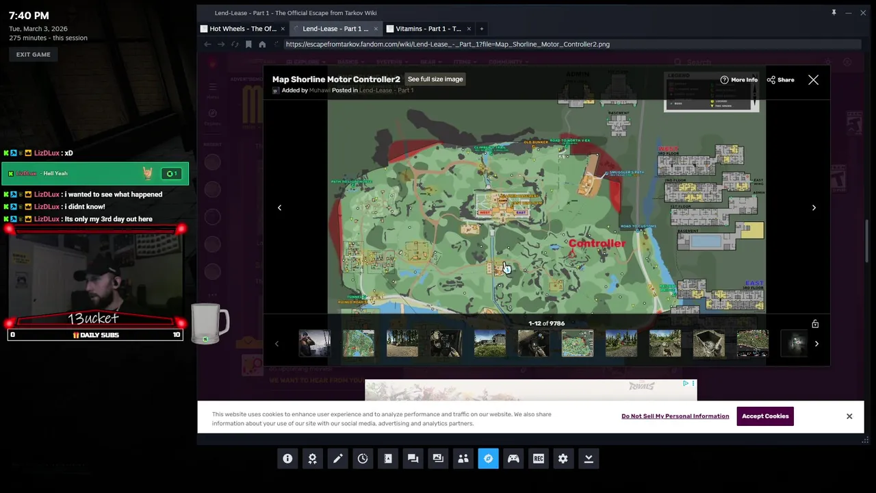Click the bookmark icon in browser toolbar
Image resolution: width=876 pixels, height=493 pixels.
(x=248, y=45)
